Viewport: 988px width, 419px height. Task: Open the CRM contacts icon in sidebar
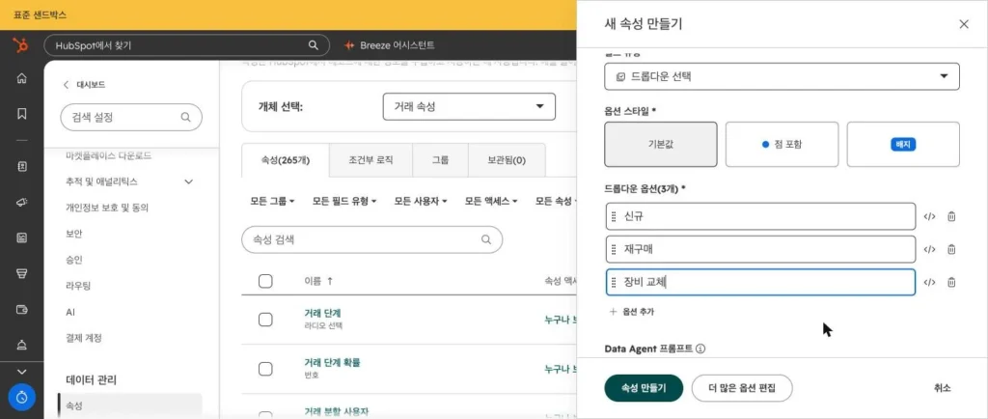pos(21,166)
